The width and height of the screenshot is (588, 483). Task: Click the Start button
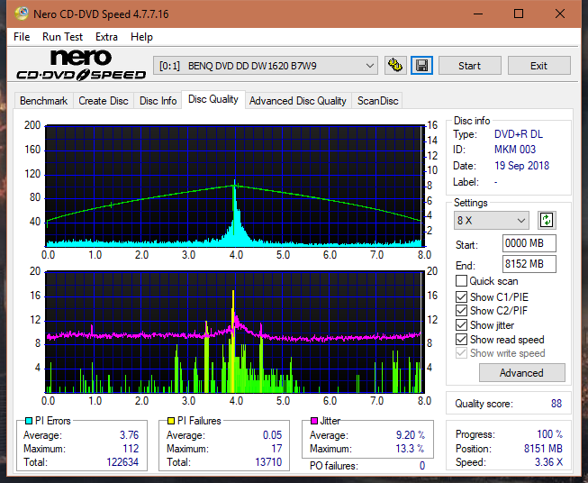point(469,66)
